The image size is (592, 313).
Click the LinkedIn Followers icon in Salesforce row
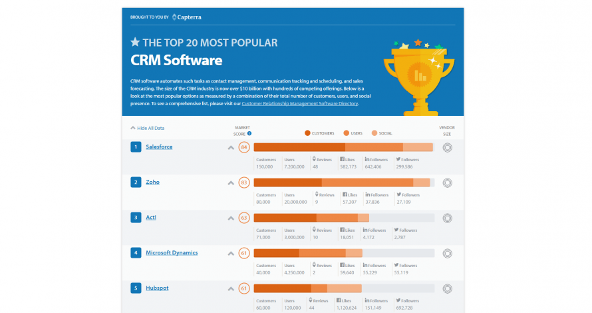(367, 159)
